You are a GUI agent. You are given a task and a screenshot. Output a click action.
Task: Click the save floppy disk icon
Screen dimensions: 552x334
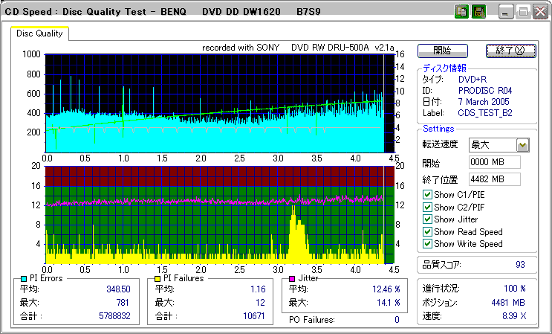point(478,12)
